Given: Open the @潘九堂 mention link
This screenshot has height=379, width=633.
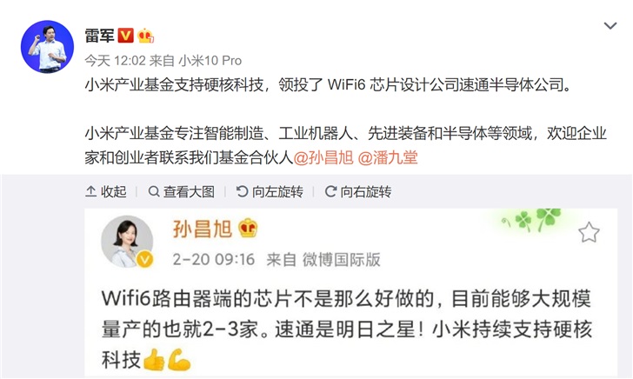Looking at the screenshot, I should click(x=388, y=158).
